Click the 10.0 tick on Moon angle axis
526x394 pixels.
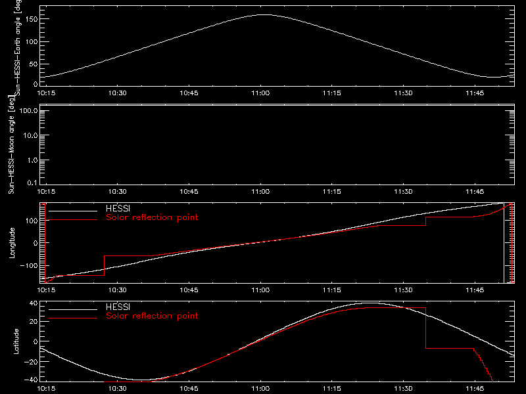[30, 135]
